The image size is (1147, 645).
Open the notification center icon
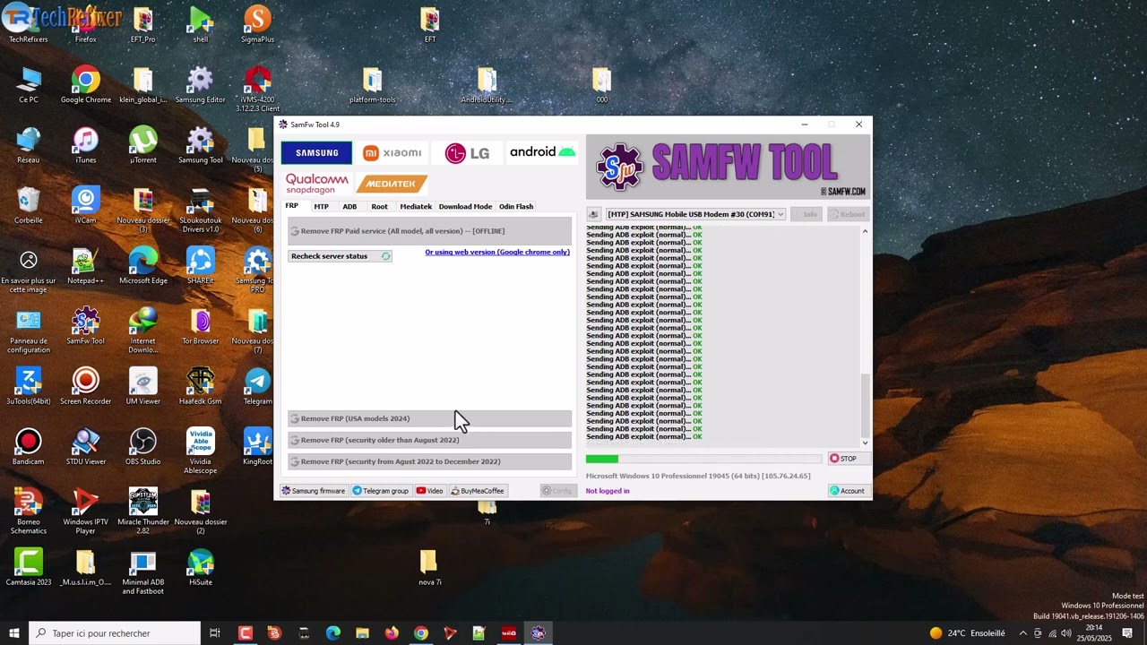tap(1127, 633)
